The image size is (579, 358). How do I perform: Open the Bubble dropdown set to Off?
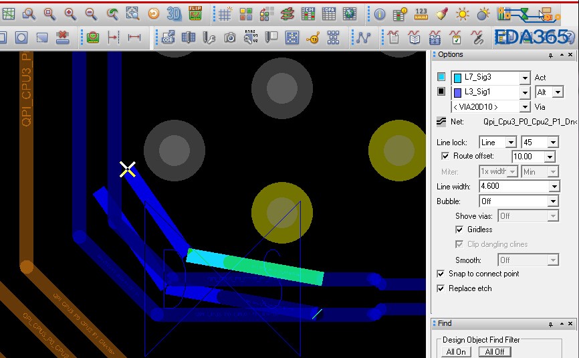tap(554, 201)
